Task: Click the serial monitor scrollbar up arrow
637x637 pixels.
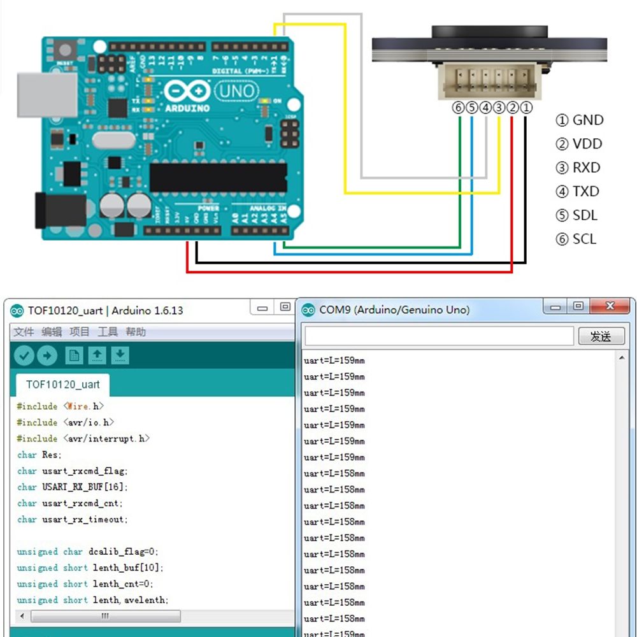Action: point(622,358)
